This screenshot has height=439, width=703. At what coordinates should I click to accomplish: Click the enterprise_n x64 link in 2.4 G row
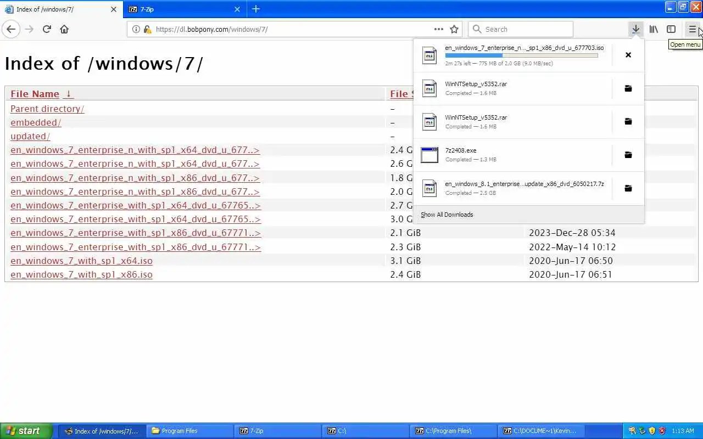click(x=135, y=150)
